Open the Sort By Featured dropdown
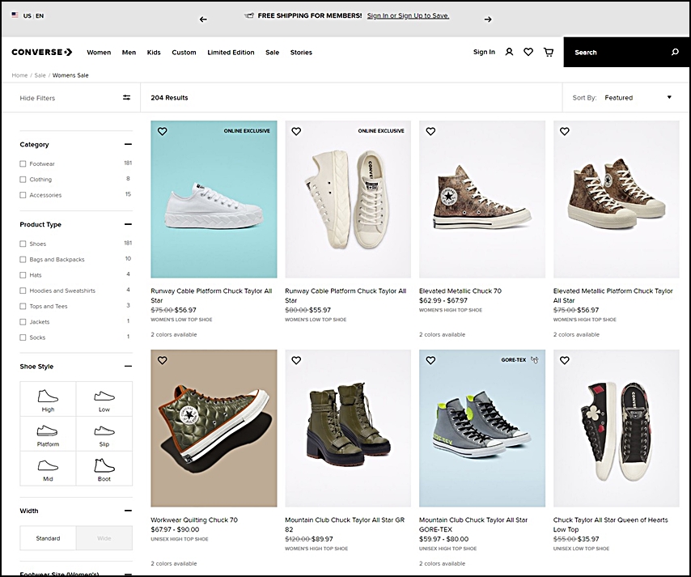The height and width of the screenshot is (577, 691). 638,97
